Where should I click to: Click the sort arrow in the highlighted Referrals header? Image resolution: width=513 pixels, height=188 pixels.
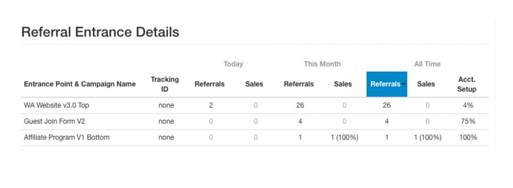pos(403,85)
